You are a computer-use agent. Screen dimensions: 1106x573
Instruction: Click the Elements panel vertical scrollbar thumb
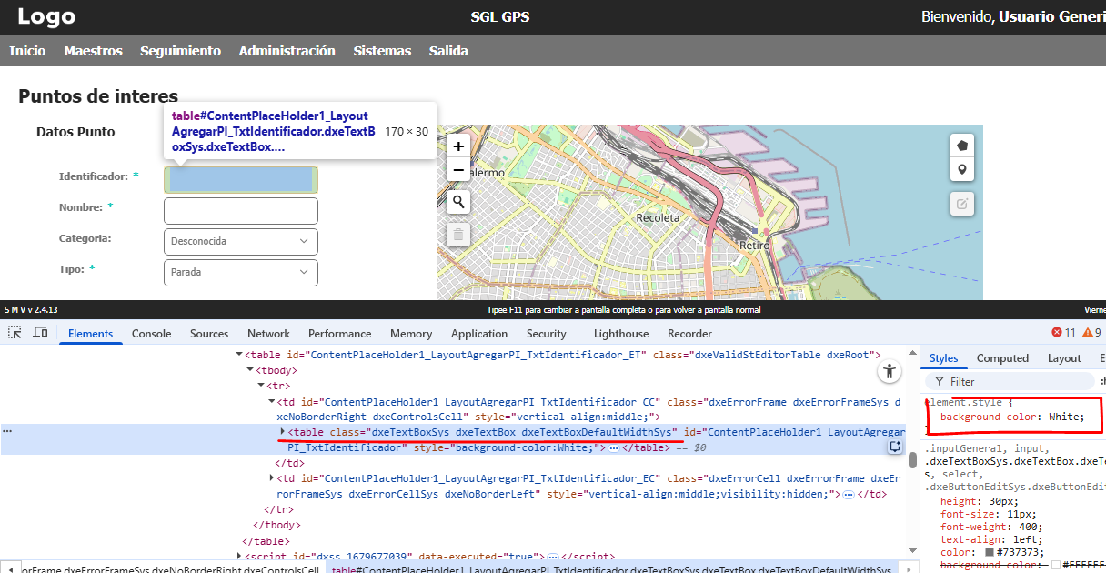(x=911, y=461)
